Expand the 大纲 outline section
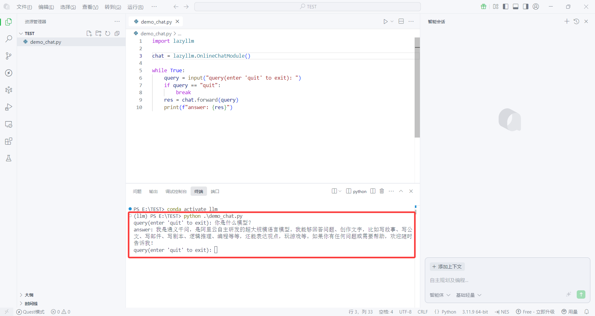This screenshot has height=316, width=595. coord(29,295)
